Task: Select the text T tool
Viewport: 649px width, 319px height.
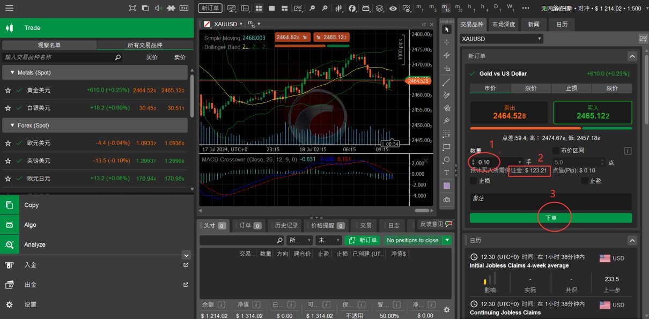Action: 447,173
